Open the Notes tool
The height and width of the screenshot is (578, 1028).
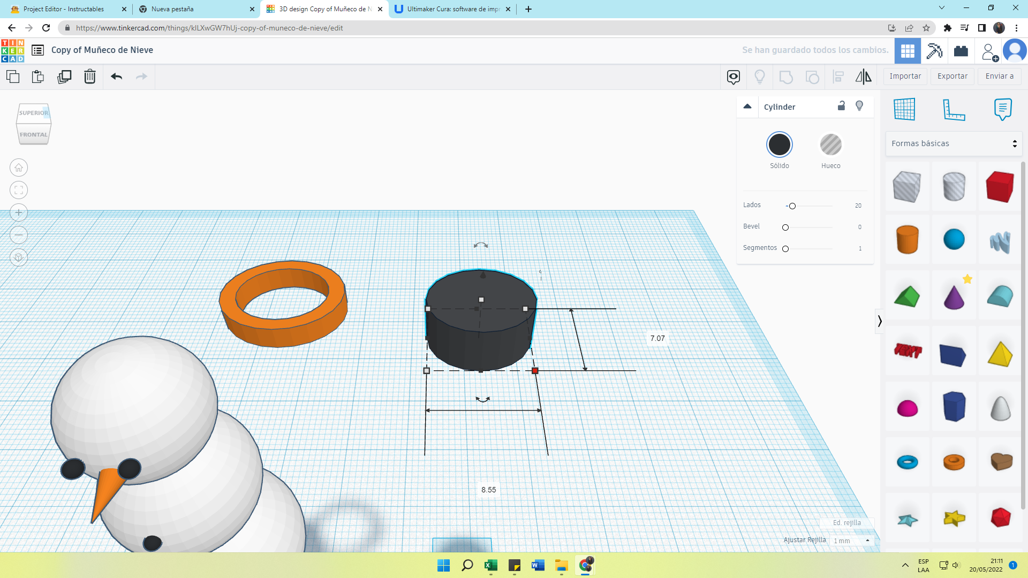[1003, 109]
